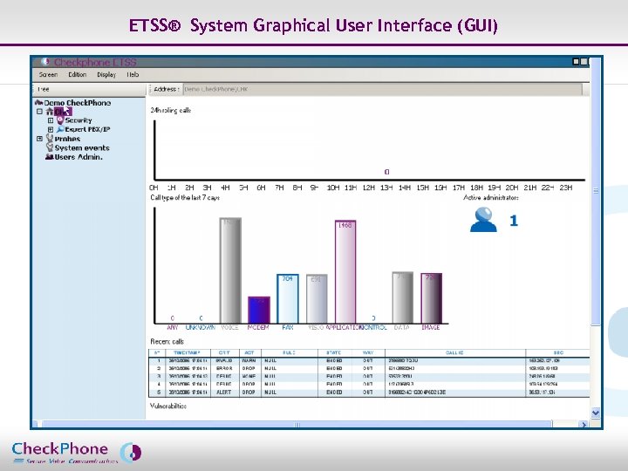Screen dimensions: 628x471
Task: Click the tall APPLICATION bar
Action: point(345,271)
